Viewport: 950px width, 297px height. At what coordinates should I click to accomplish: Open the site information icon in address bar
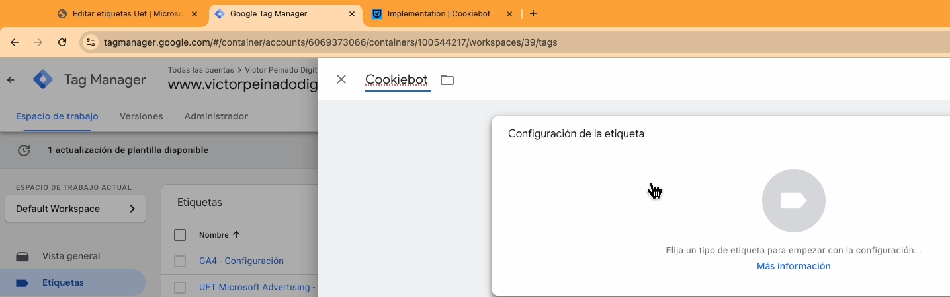click(x=91, y=42)
